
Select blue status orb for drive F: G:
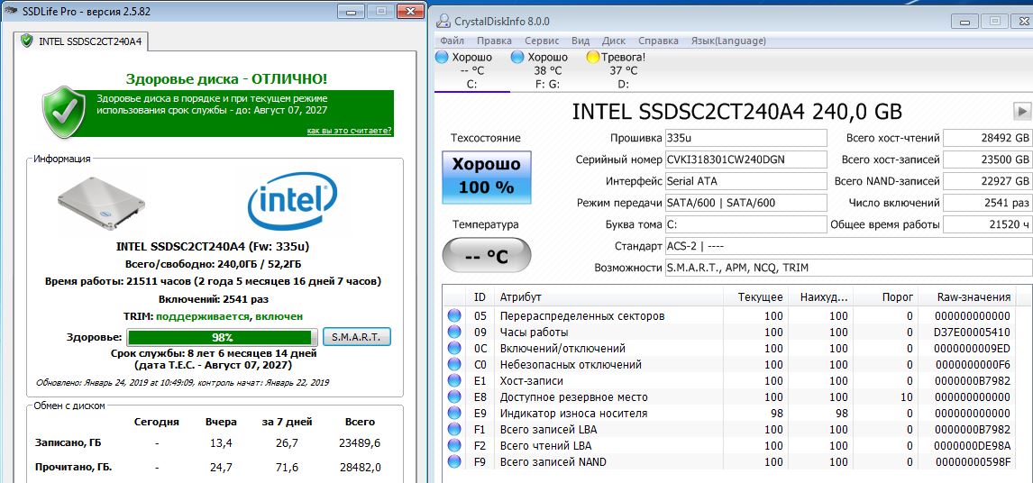(x=517, y=58)
